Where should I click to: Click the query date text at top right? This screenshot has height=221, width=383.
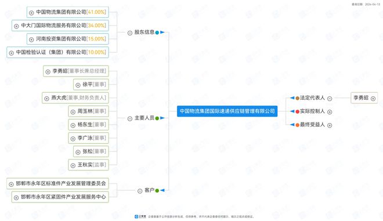pyautogui.click(x=366, y=5)
